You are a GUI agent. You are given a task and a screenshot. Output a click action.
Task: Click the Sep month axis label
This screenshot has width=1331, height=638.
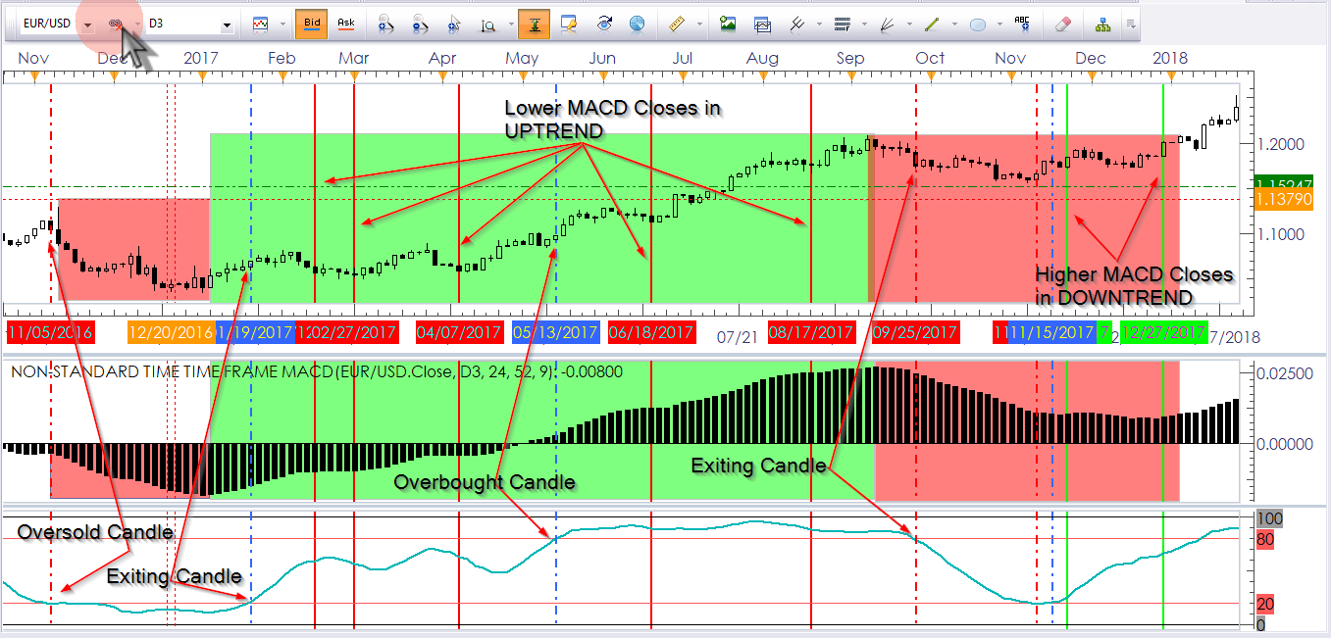850,59
